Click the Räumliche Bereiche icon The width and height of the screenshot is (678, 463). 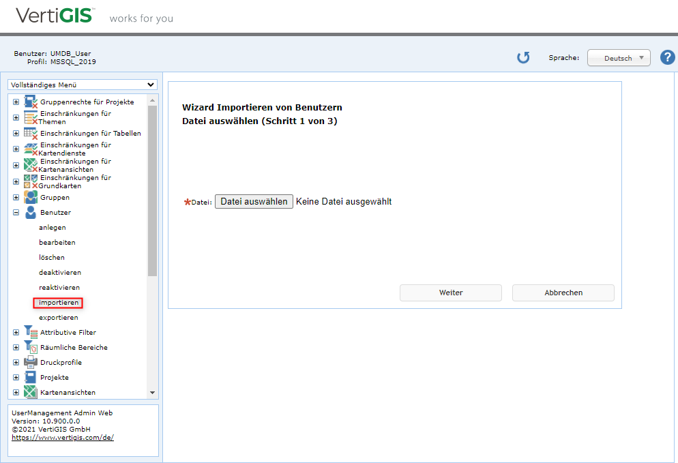click(x=31, y=348)
